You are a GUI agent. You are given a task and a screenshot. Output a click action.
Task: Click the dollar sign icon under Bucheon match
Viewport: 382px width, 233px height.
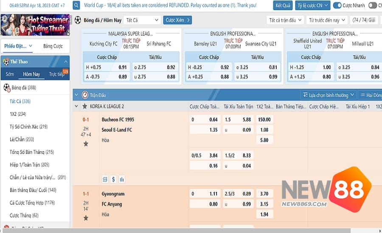click(113, 180)
